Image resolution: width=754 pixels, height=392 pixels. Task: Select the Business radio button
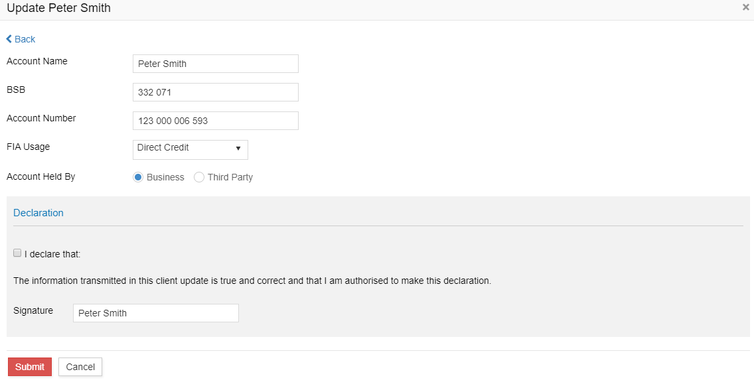coord(138,177)
